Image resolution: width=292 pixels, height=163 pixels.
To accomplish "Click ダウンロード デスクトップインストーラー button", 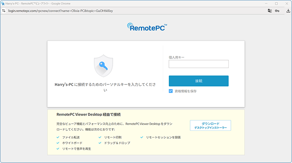I will click(x=210, y=125).
